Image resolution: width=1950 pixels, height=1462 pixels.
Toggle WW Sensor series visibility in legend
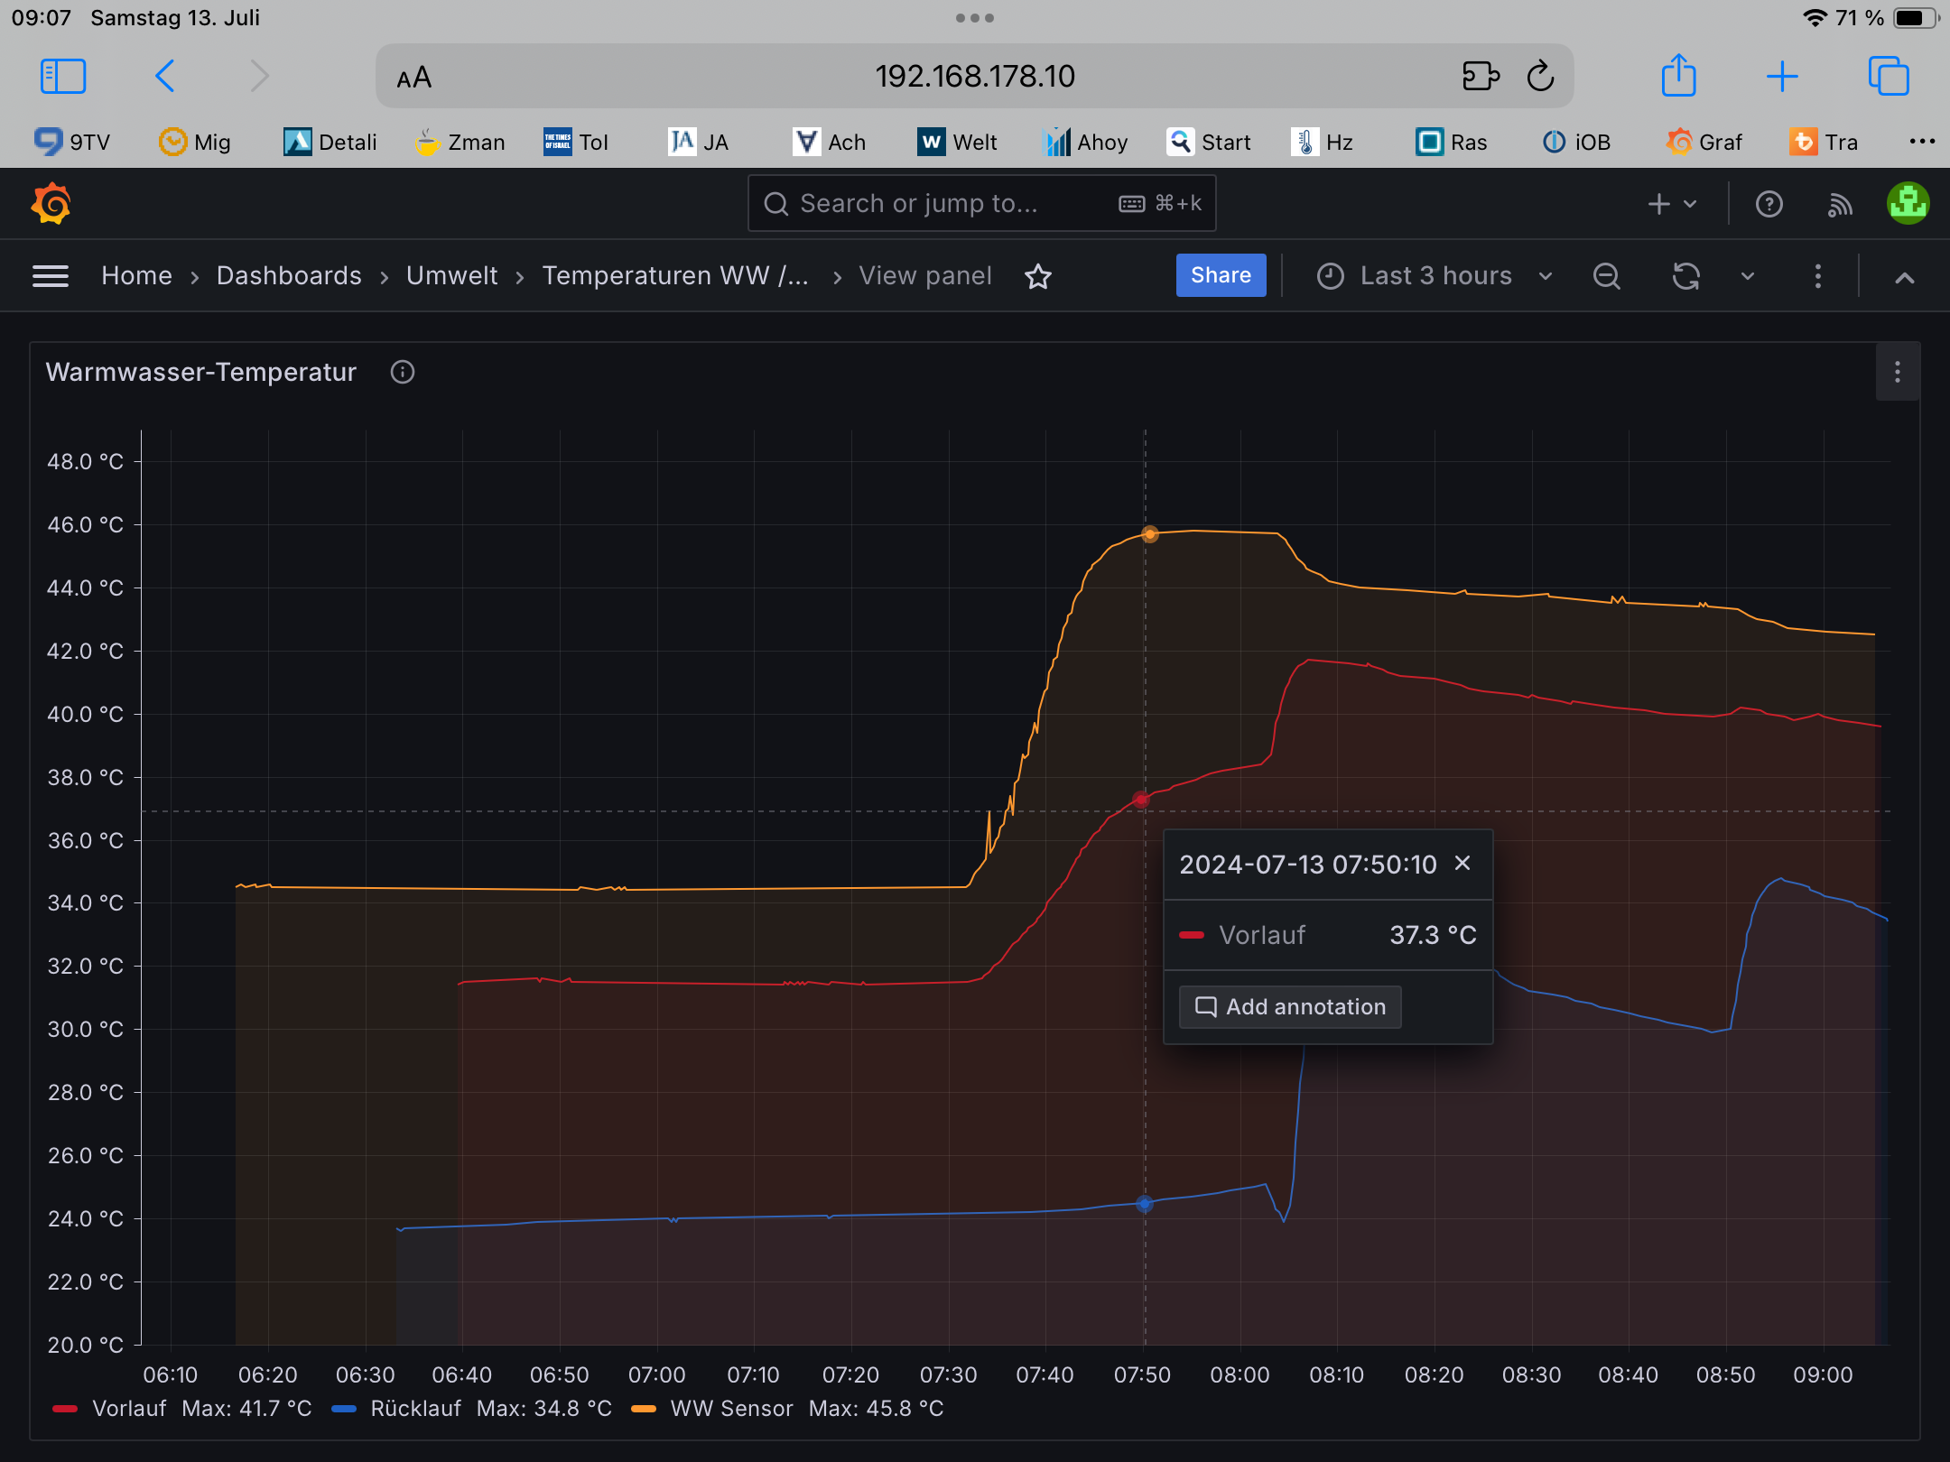click(731, 1408)
